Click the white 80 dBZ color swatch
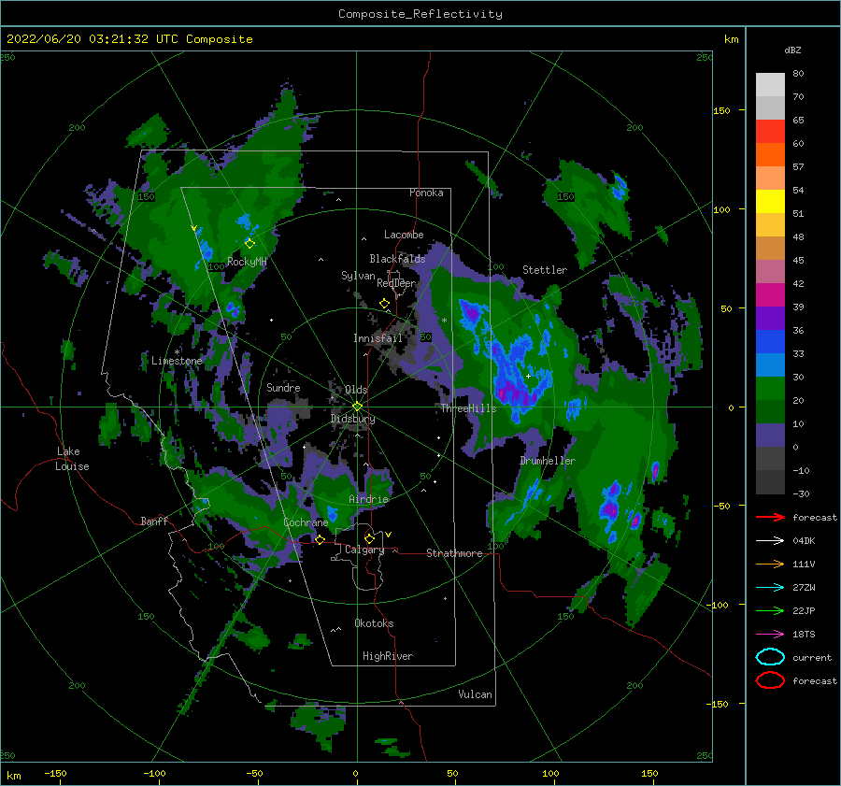841x786 pixels. (770, 84)
